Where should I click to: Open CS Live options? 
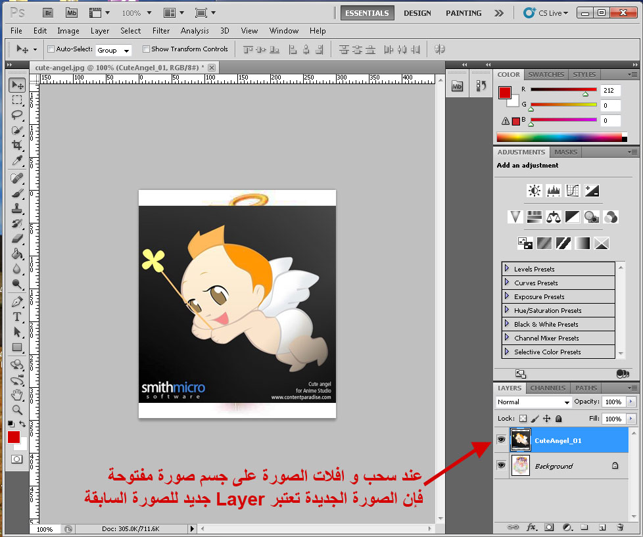[546, 13]
